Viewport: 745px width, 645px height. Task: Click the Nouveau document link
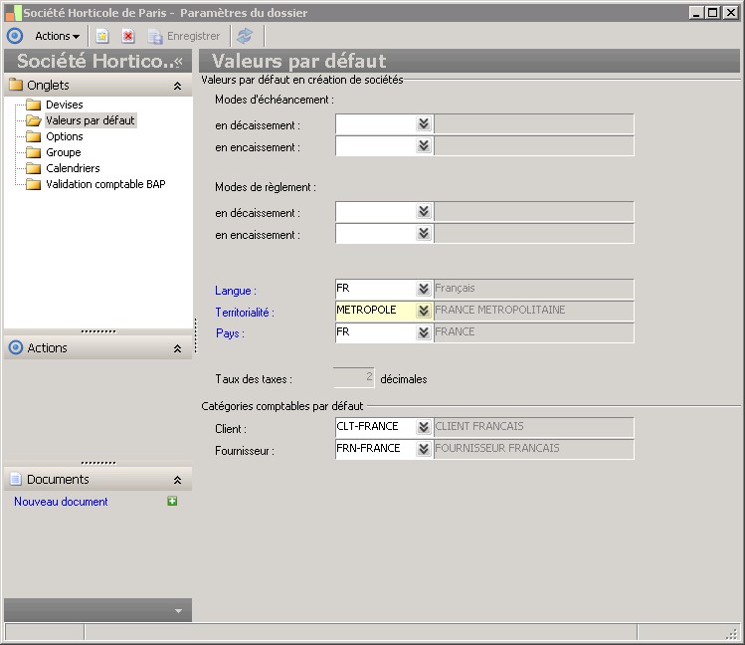(x=61, y=502)
